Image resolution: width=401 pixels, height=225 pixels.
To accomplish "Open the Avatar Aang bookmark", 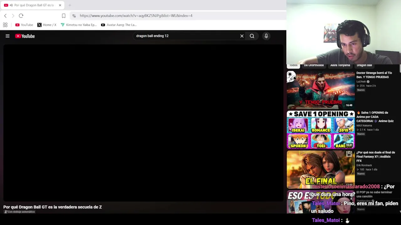I will (x=119, y=25).
